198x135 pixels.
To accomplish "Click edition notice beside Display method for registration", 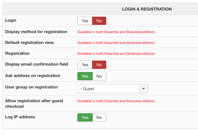I will [116, 32].
